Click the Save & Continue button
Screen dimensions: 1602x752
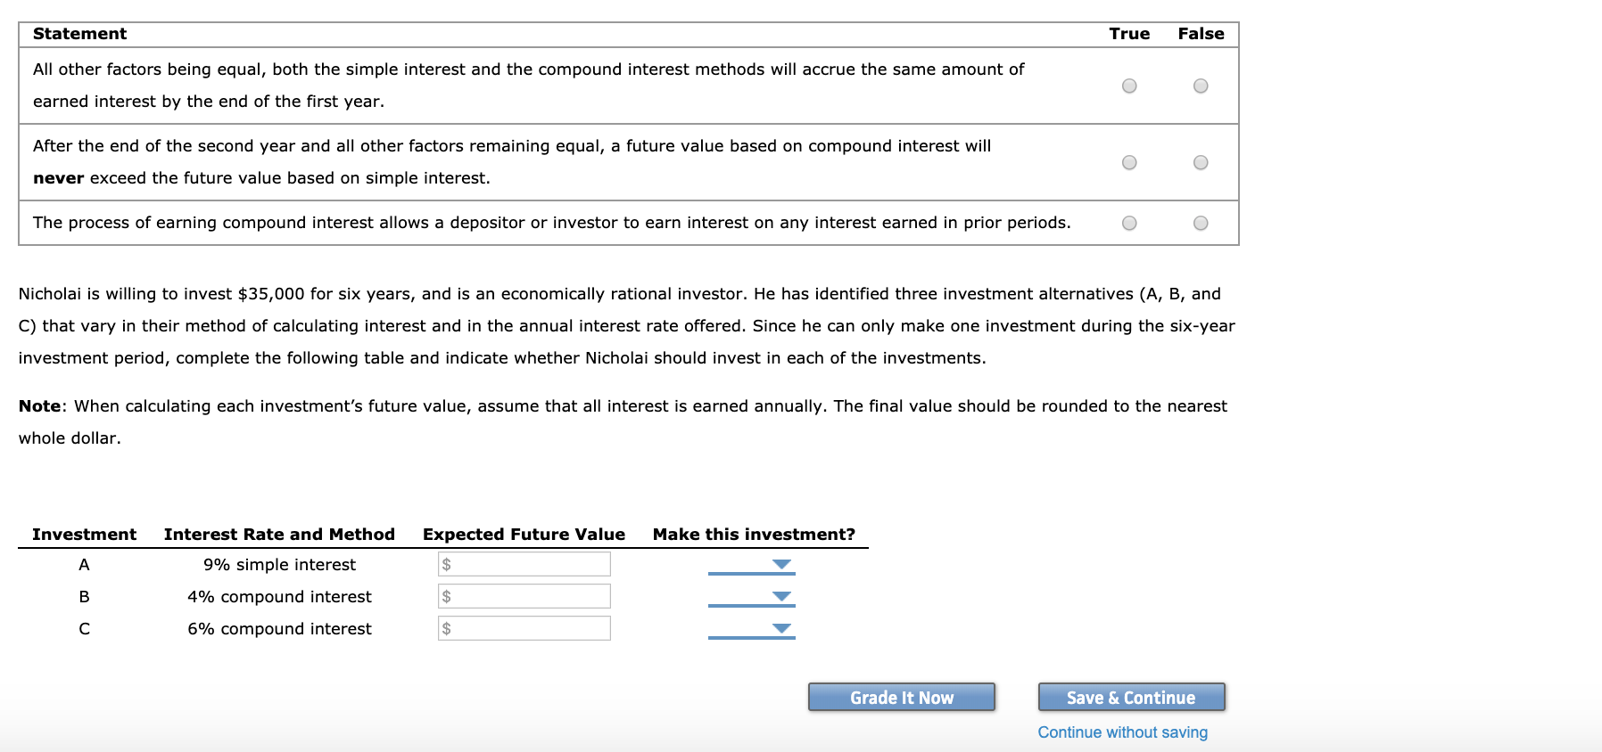(1130, 698)
